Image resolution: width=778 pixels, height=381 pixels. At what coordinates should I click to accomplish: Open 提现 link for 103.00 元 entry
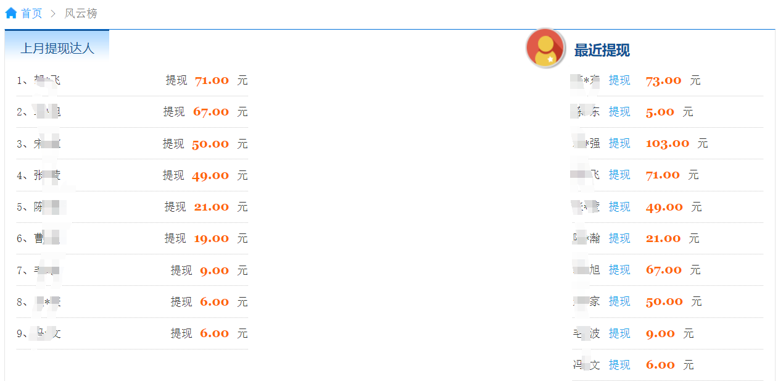pos(619,143)
